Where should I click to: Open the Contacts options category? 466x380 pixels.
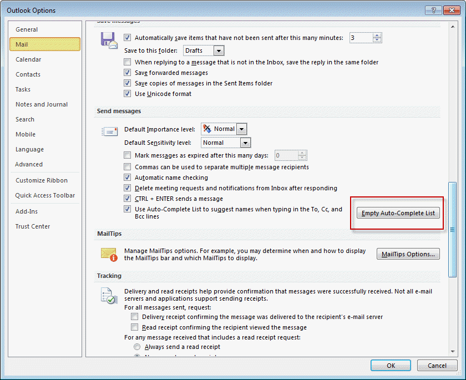pyautogui.click(x=45, y=74)
